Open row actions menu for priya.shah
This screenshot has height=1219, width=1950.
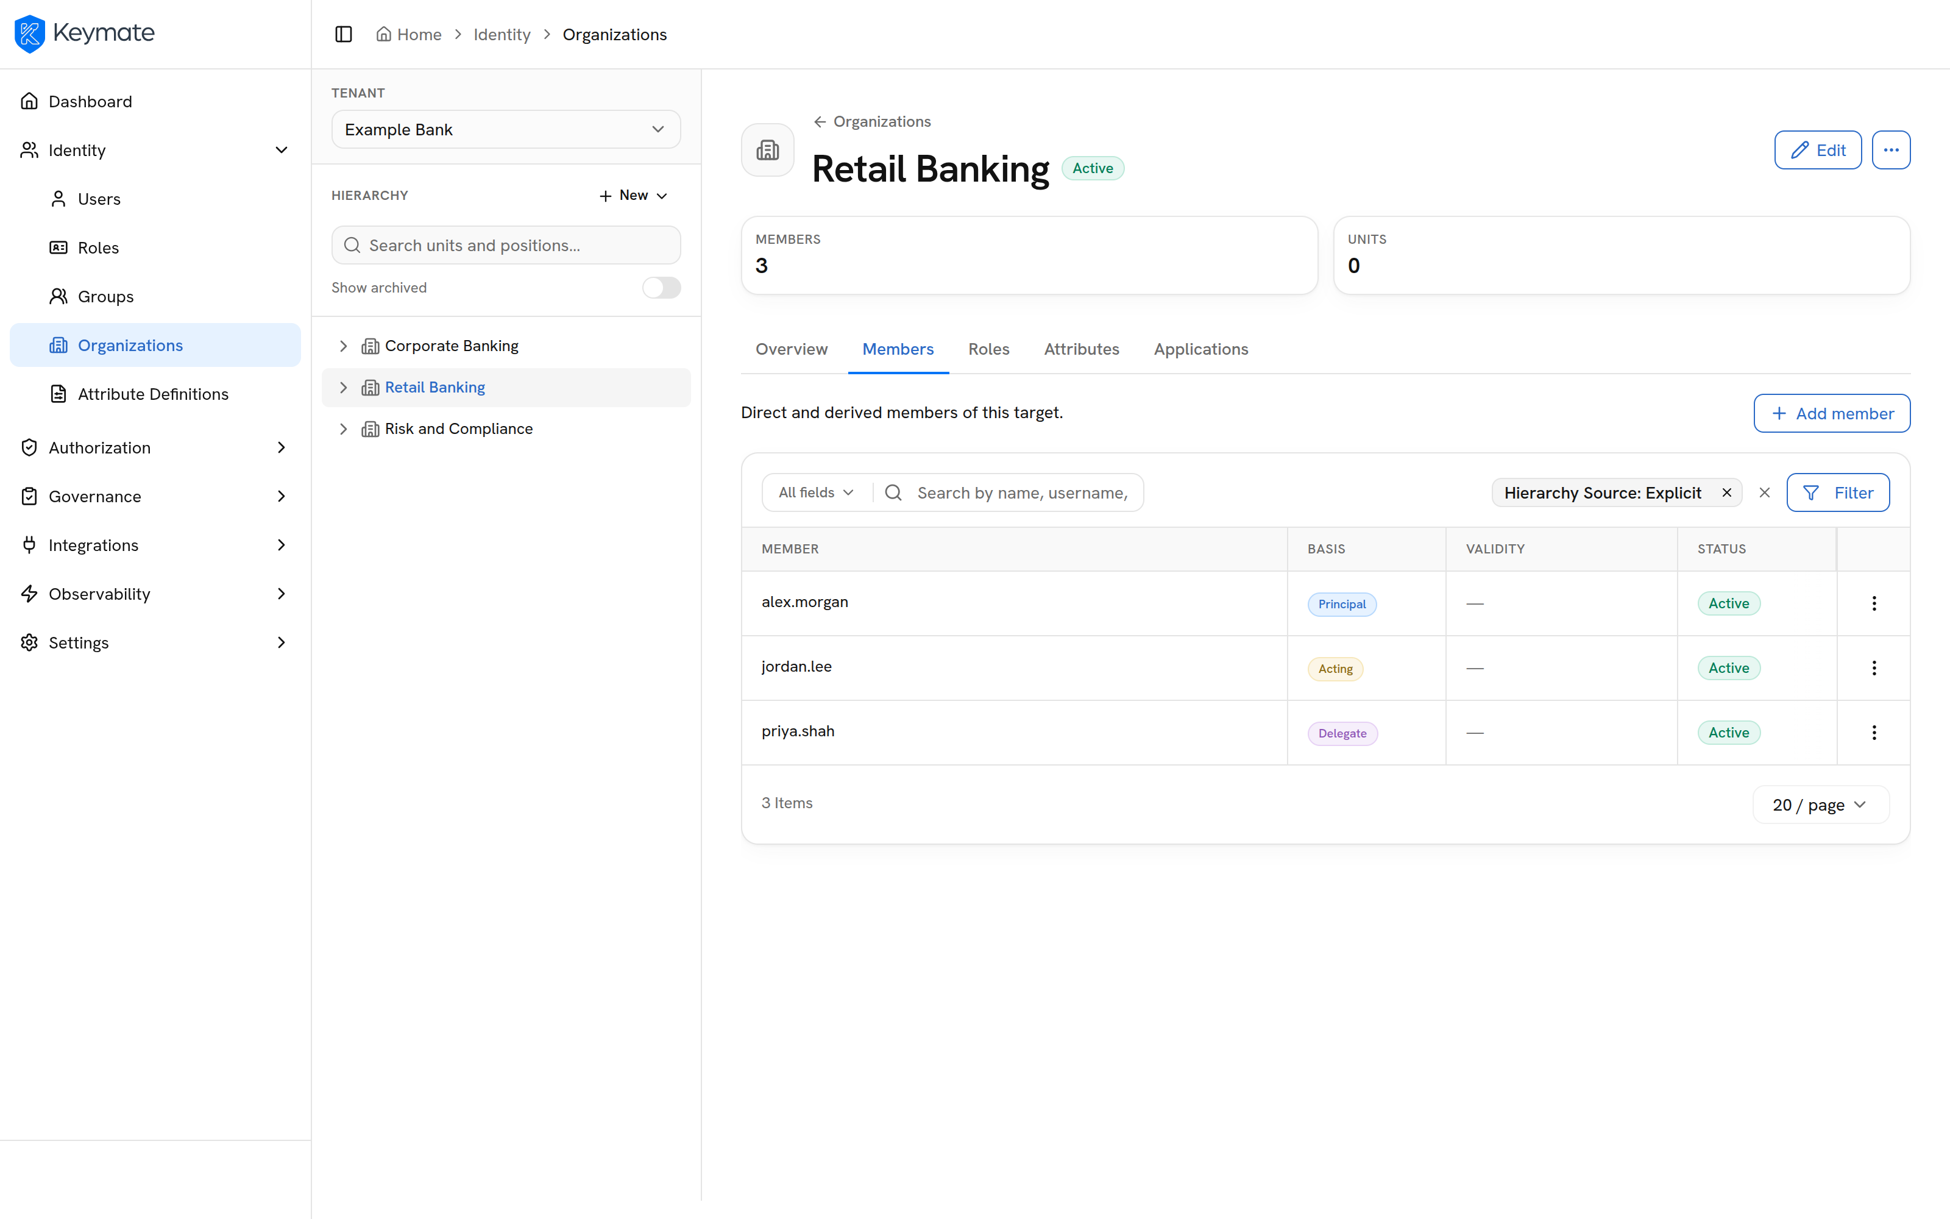click(1873, 732)
